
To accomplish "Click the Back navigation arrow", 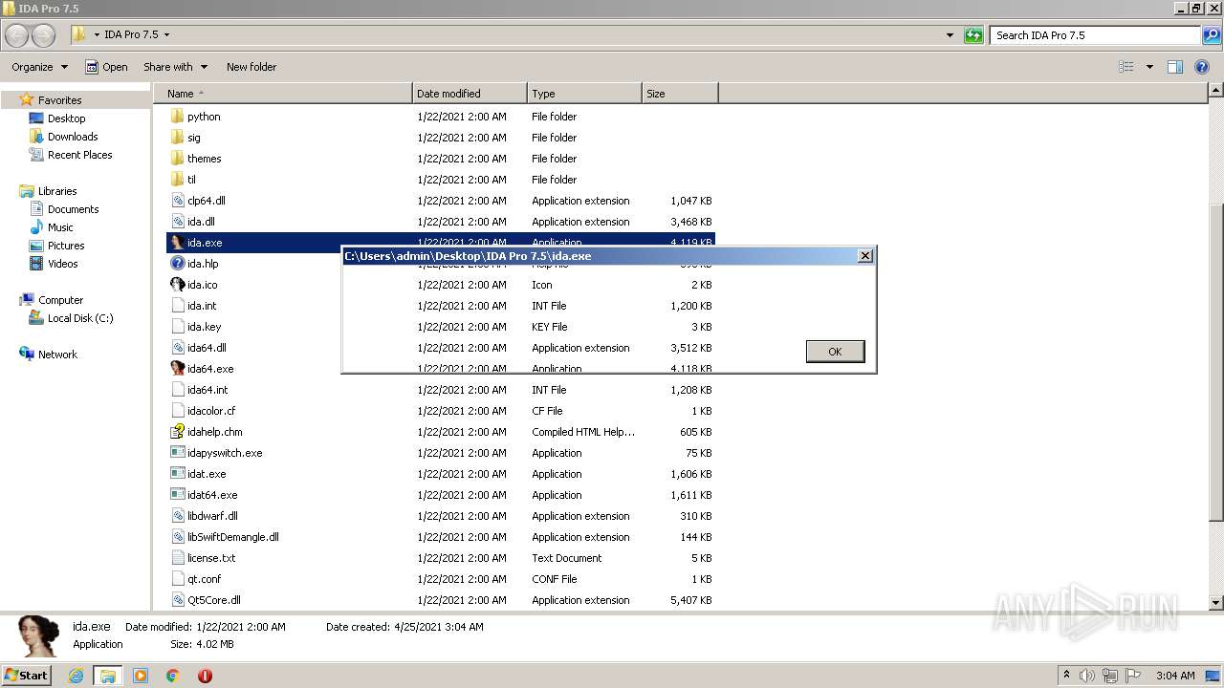I will tap(17, 35).
